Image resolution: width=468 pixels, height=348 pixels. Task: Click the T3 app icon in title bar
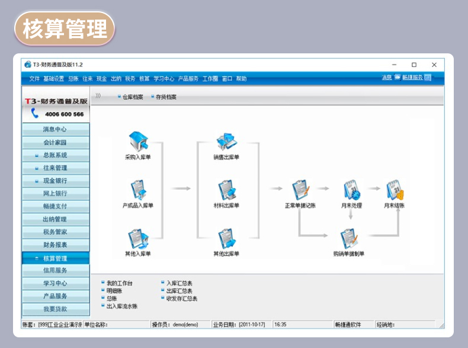pyautogui.click(x=28, y=64)
